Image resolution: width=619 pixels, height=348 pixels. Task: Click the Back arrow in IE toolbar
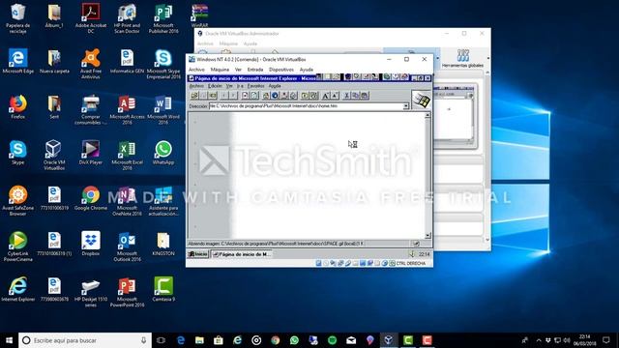pos(223,96)
